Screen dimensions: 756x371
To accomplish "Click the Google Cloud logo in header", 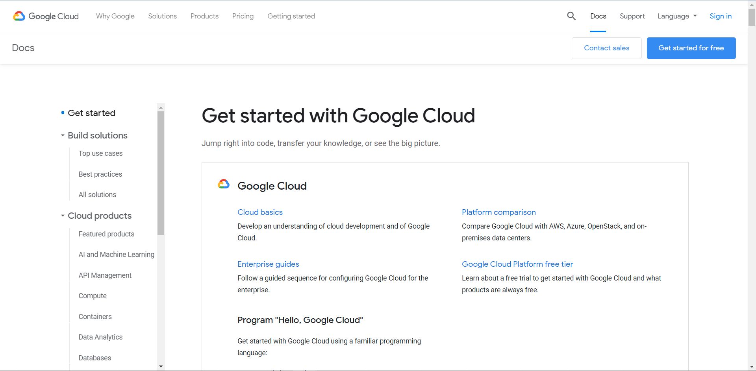I will tap(46, 16).
